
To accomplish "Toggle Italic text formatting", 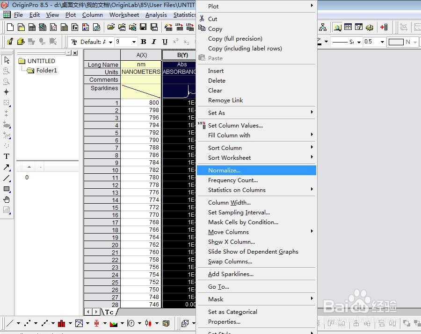I will [x=154, y=42].
